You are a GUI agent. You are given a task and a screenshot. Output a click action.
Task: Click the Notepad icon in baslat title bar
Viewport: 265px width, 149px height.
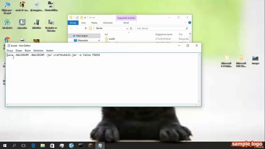(9, 46)
